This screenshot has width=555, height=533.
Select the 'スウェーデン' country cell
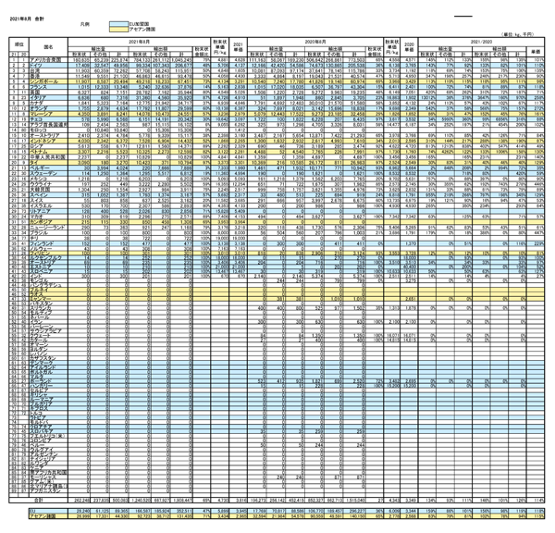coord(48,174)
